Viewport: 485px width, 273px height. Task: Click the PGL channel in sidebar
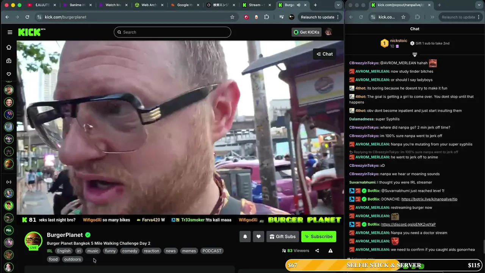pyautogui.click(x=9, y=230)
